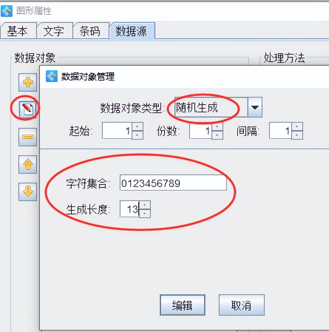
Task: Increase the 起始 value with up arrow
Action: tap(138, 126)
